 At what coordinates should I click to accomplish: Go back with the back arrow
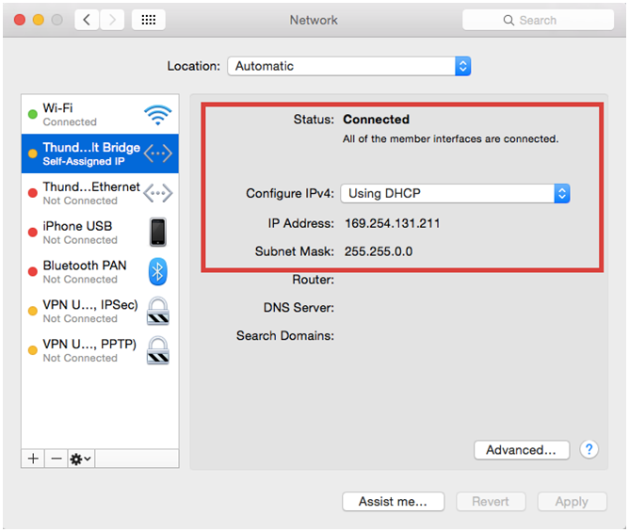[x=87, y=20]
